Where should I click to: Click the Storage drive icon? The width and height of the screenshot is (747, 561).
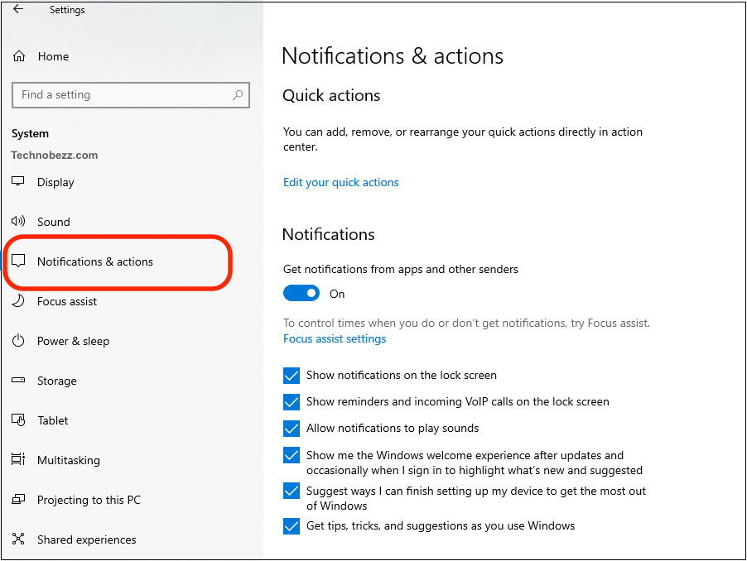(18, 380)
